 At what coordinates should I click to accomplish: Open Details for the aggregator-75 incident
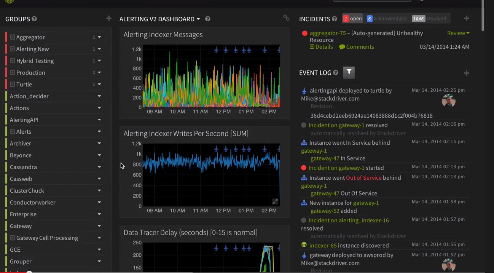pos(321,47)
